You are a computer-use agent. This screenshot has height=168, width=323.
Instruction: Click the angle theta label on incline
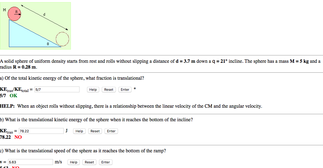click(x=48, y=44)
